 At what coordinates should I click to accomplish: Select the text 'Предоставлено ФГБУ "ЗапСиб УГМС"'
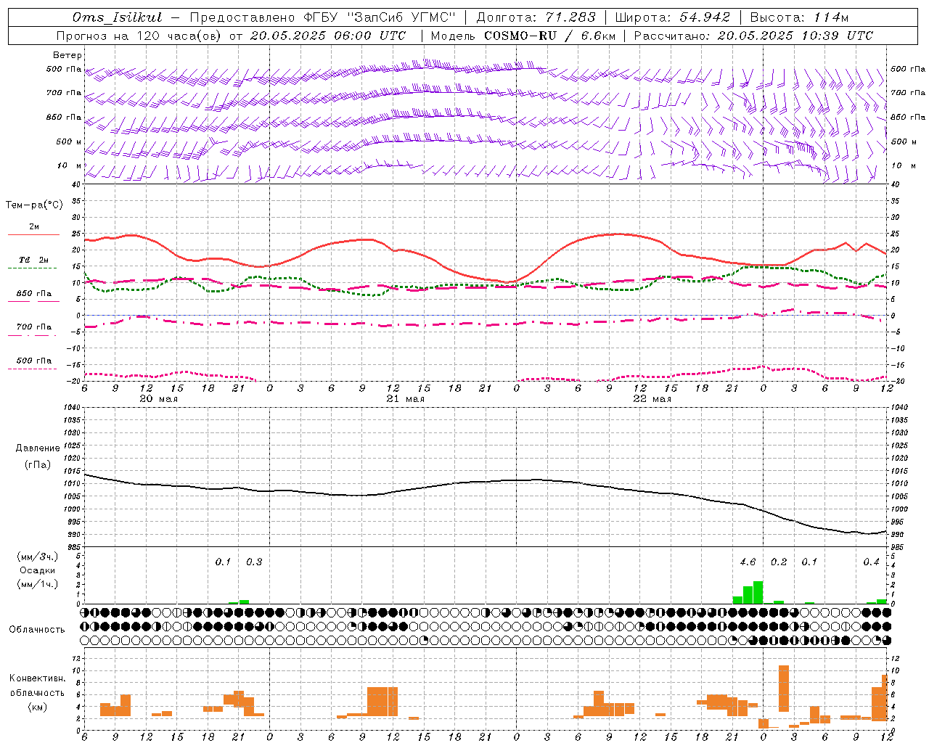click(322, 17)
